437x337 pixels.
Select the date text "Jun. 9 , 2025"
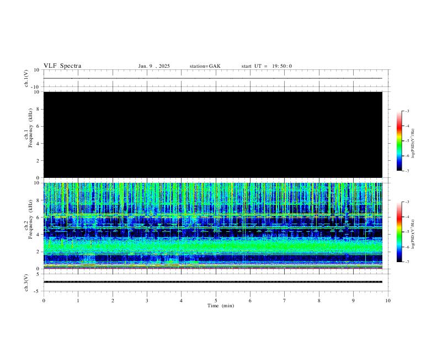pos(154,66)
